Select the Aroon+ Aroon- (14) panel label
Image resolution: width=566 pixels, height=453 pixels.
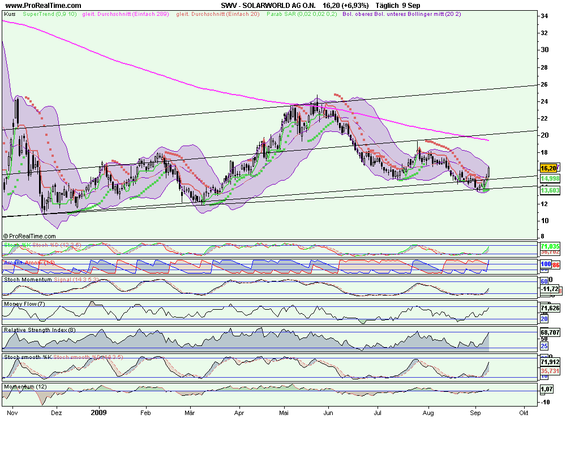29,263
